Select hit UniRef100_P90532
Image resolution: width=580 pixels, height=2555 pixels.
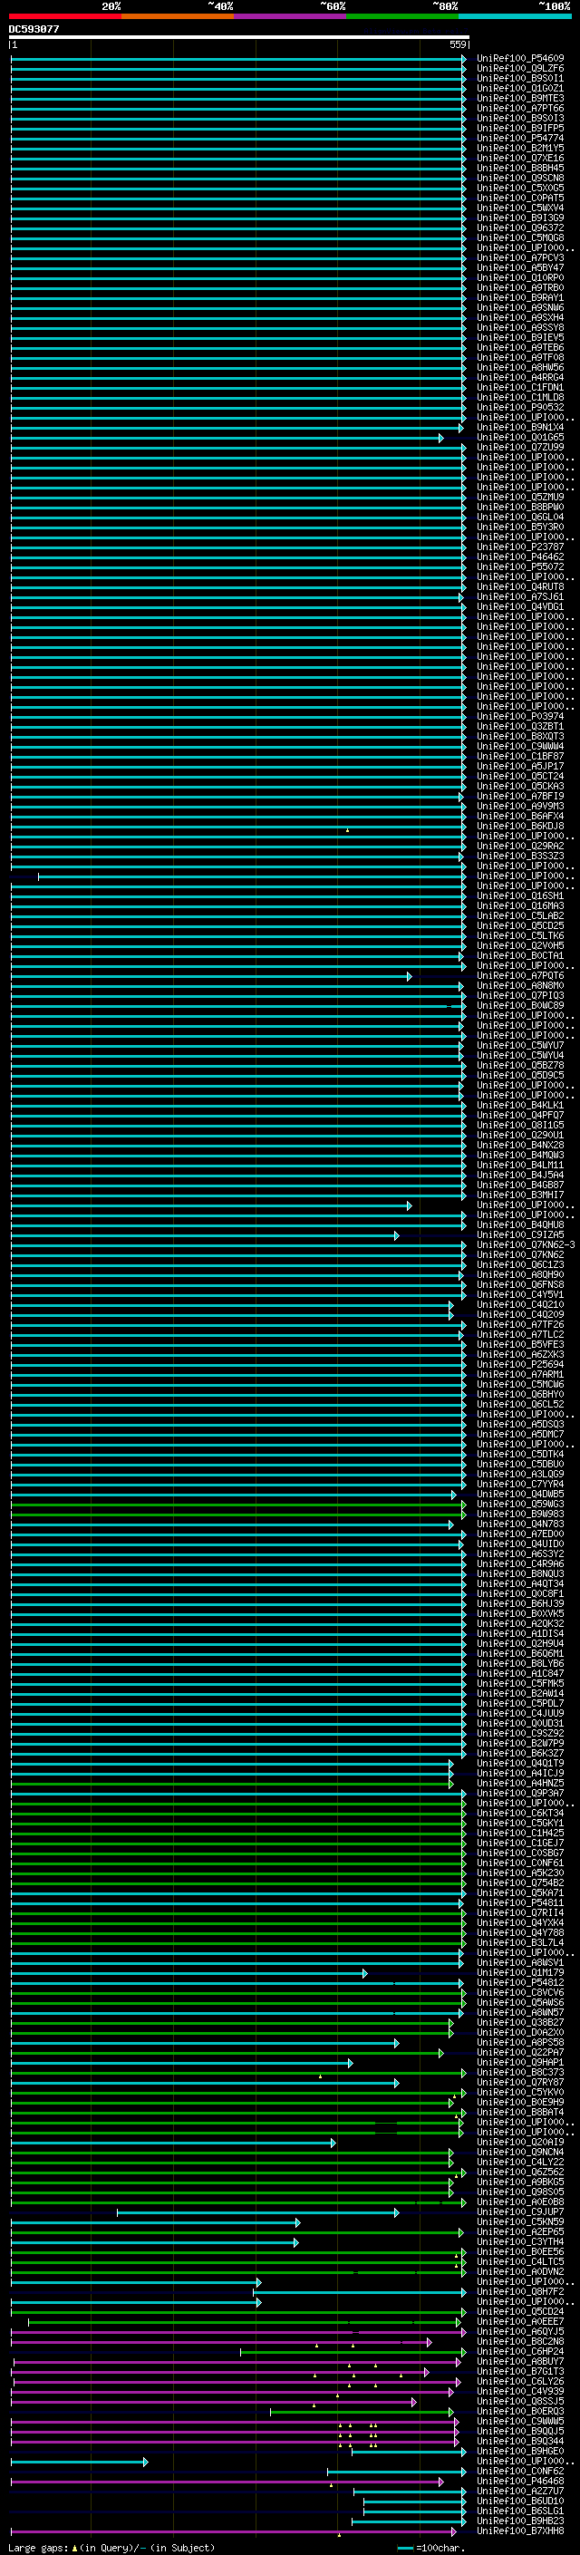coord(520,408)
